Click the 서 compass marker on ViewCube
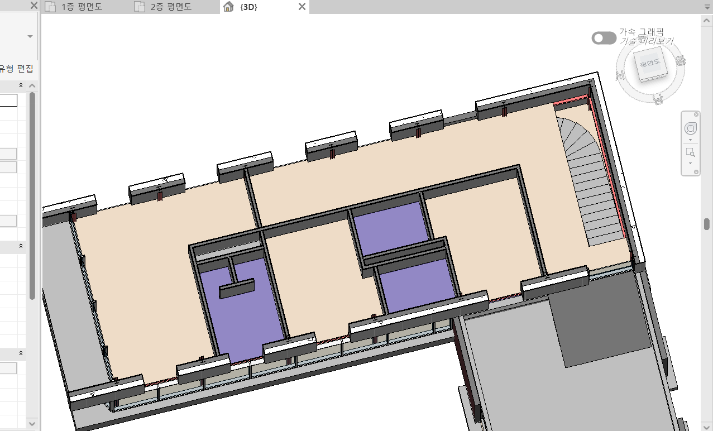713x431 pixels. tap(620, 75)
